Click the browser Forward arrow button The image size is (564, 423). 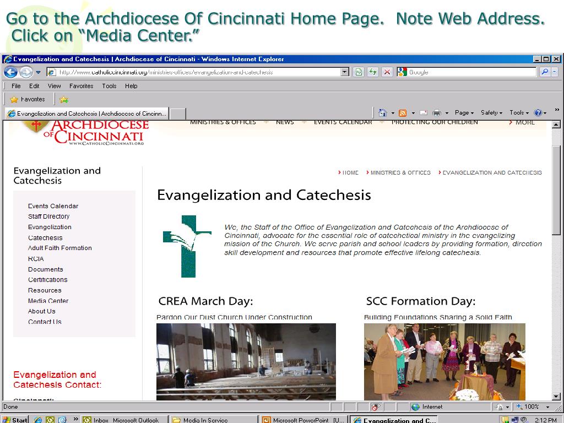click(x=25, y=72)
